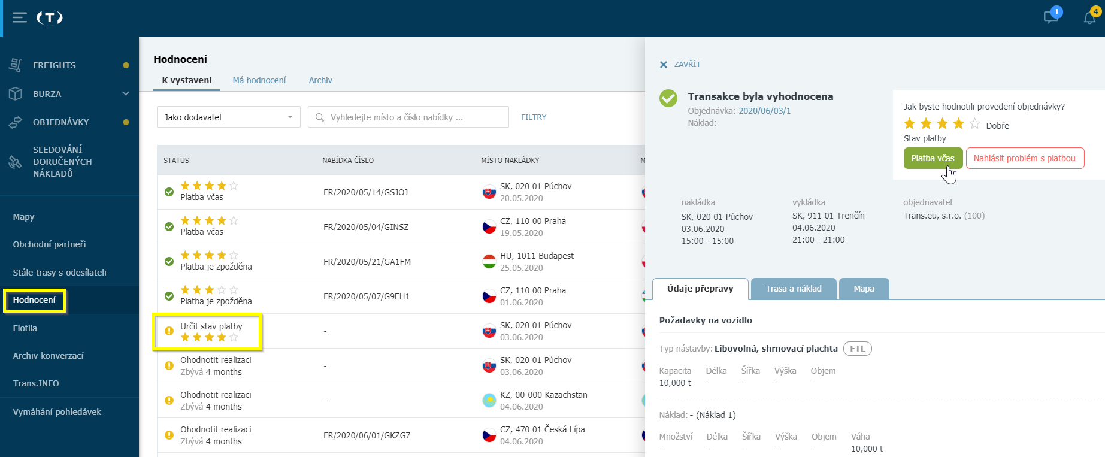Screen dimensions: 1105x457
Task: Open Stále trasy s odesílateli in sidebar
Action: (x=60, y=273)
